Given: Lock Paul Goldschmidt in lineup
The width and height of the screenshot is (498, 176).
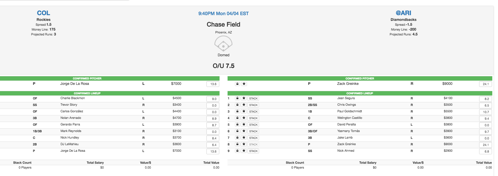Looking at the screenshot, I should click(237, 111).
